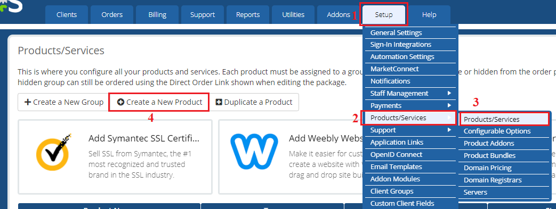
Task: Expand Support submenu in Setup menu
Action: point(410,130)
